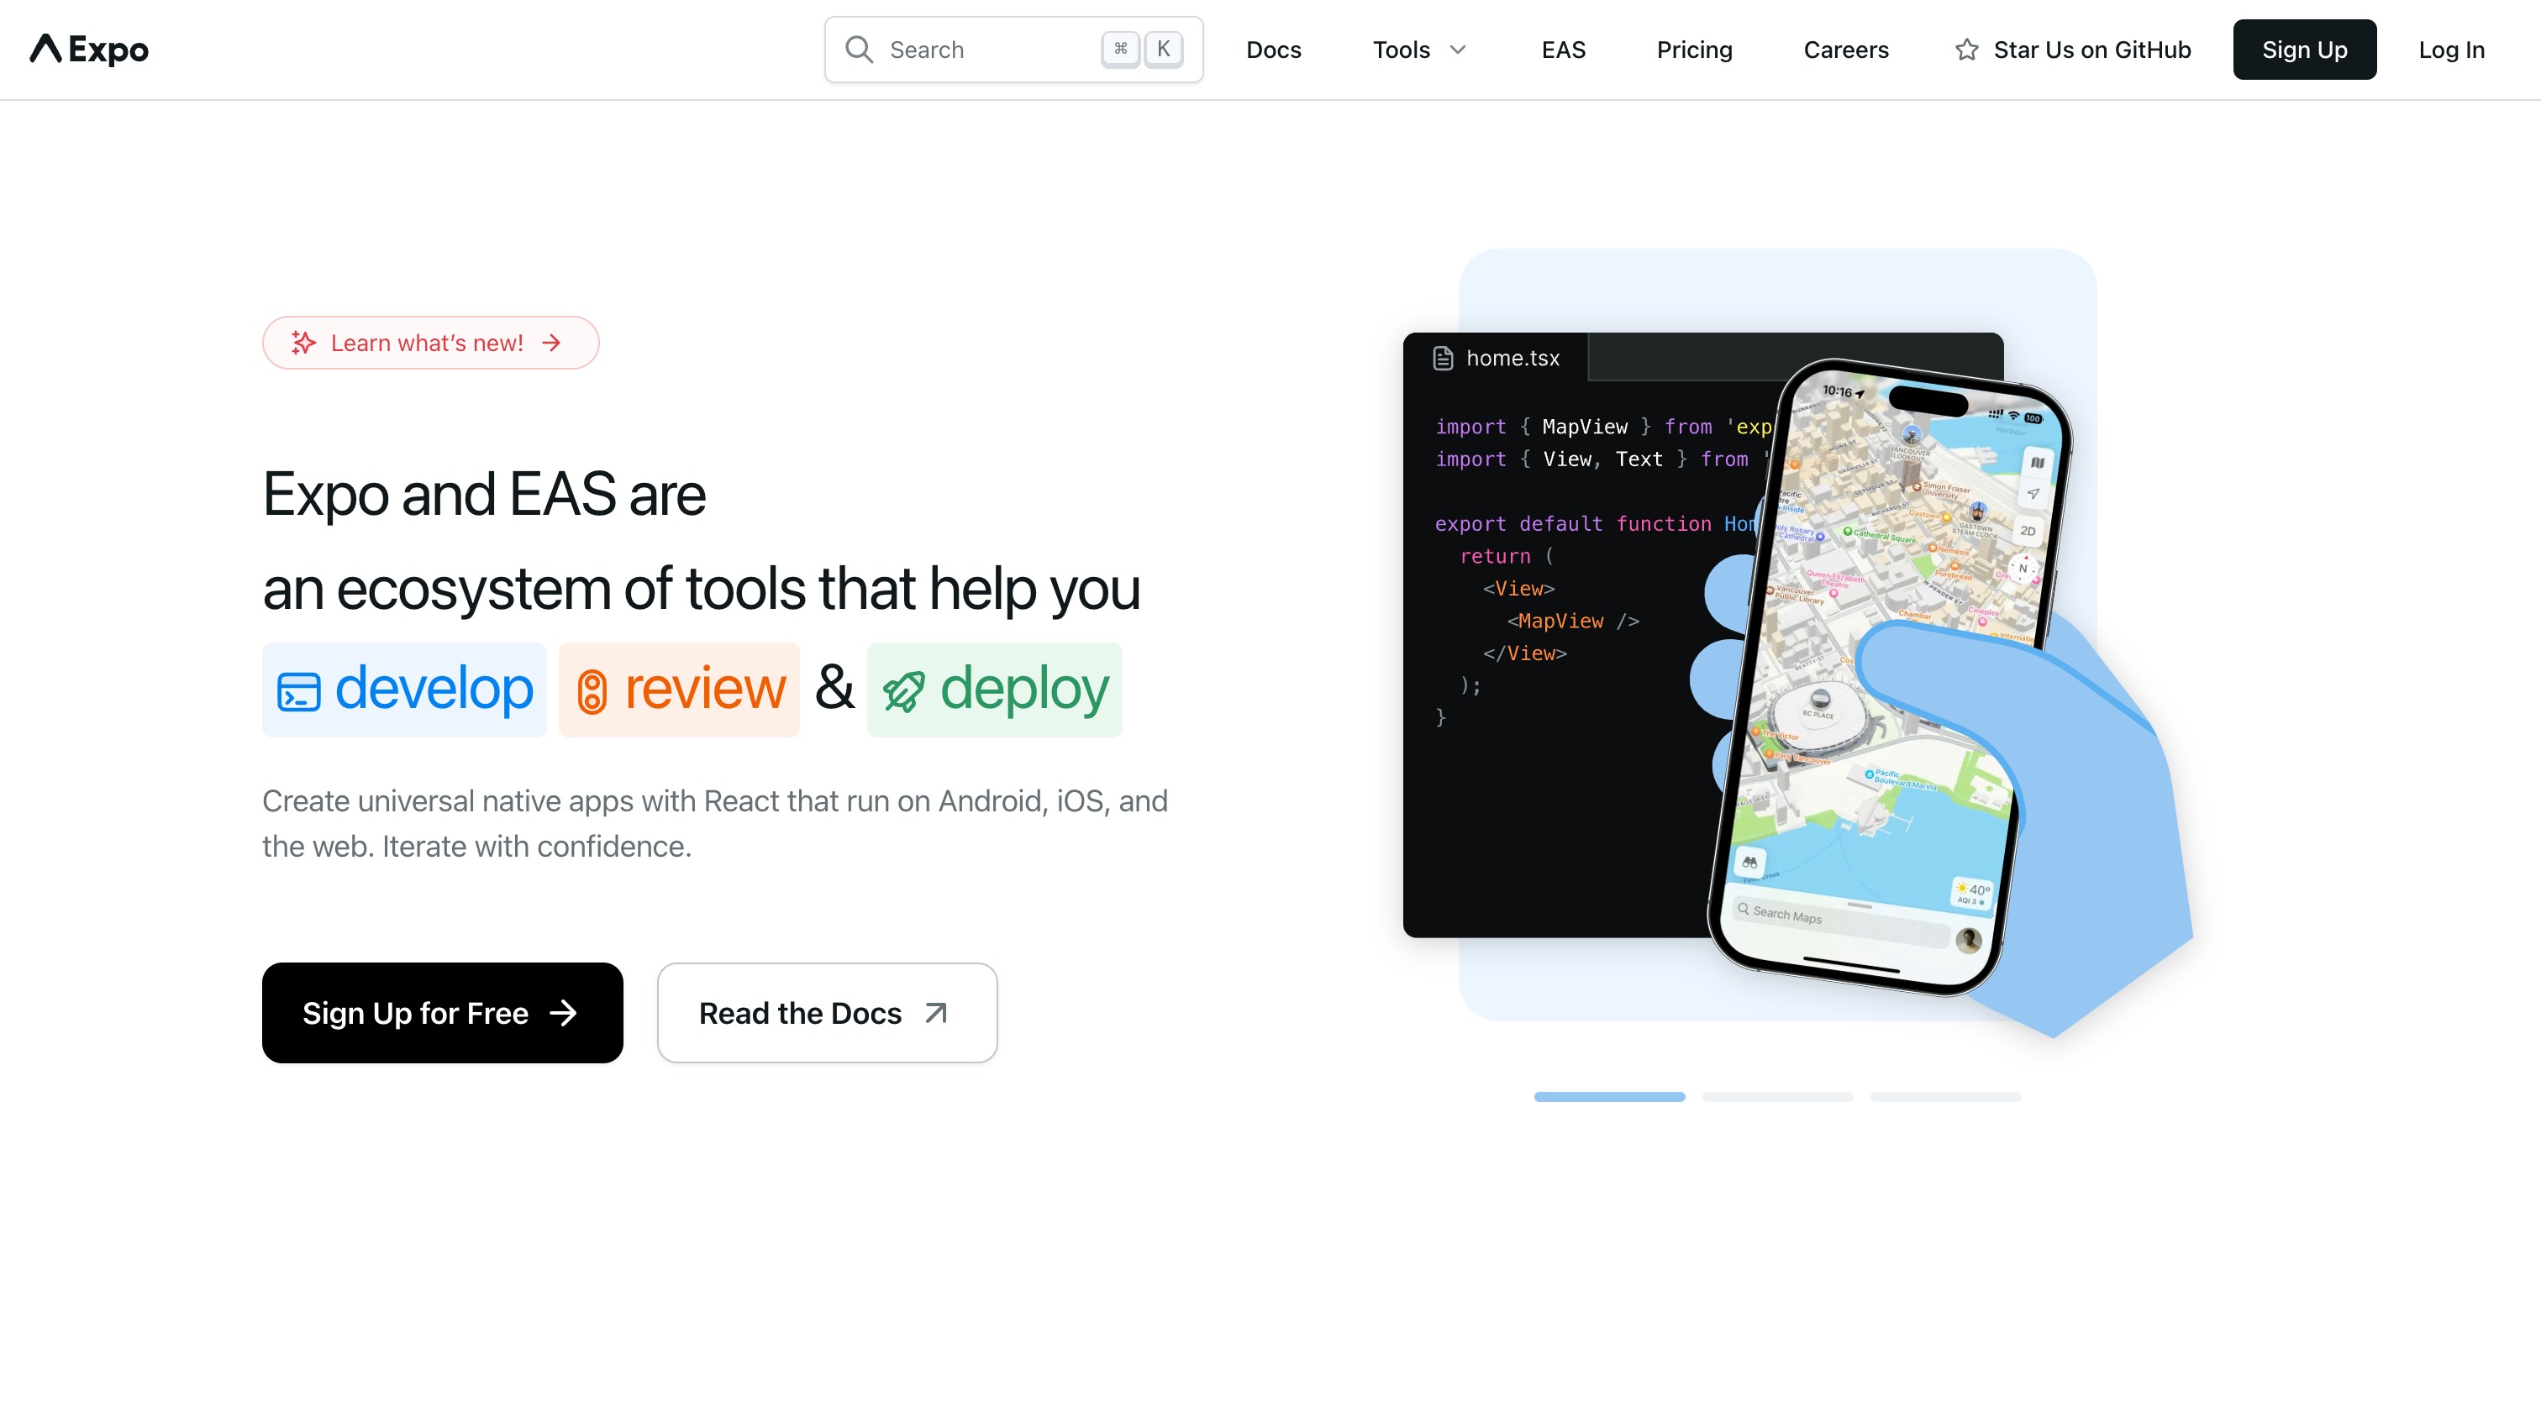
Task: Open the Tools menu
Action: click(x=1419, y=50)
